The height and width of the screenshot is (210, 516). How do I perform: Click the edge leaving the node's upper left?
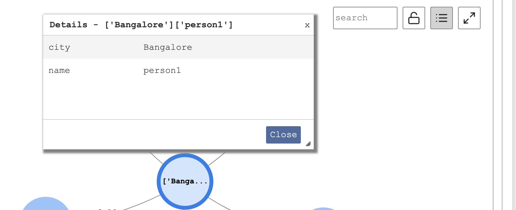[x=157, y=158]
